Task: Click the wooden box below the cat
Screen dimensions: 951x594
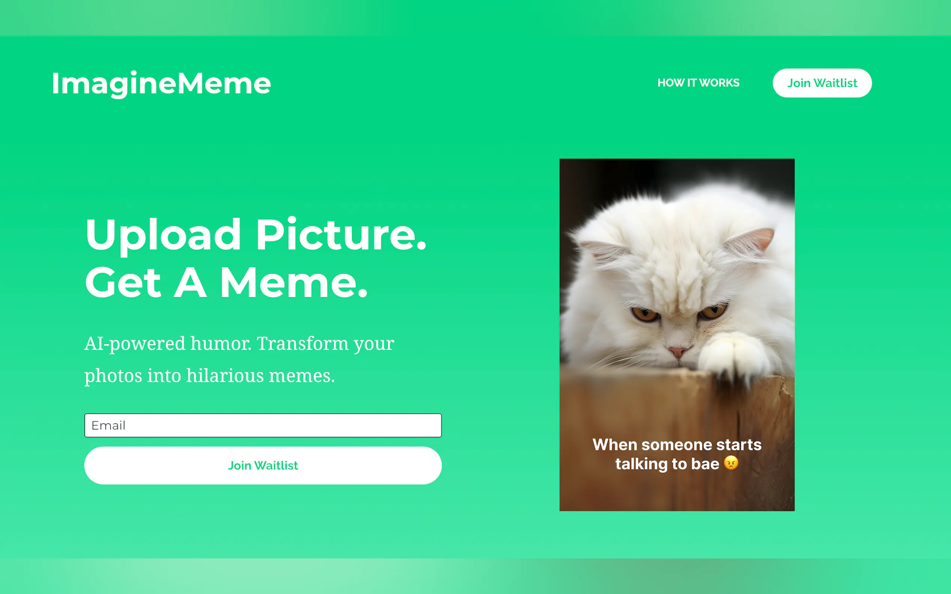Action: (677, 440)
